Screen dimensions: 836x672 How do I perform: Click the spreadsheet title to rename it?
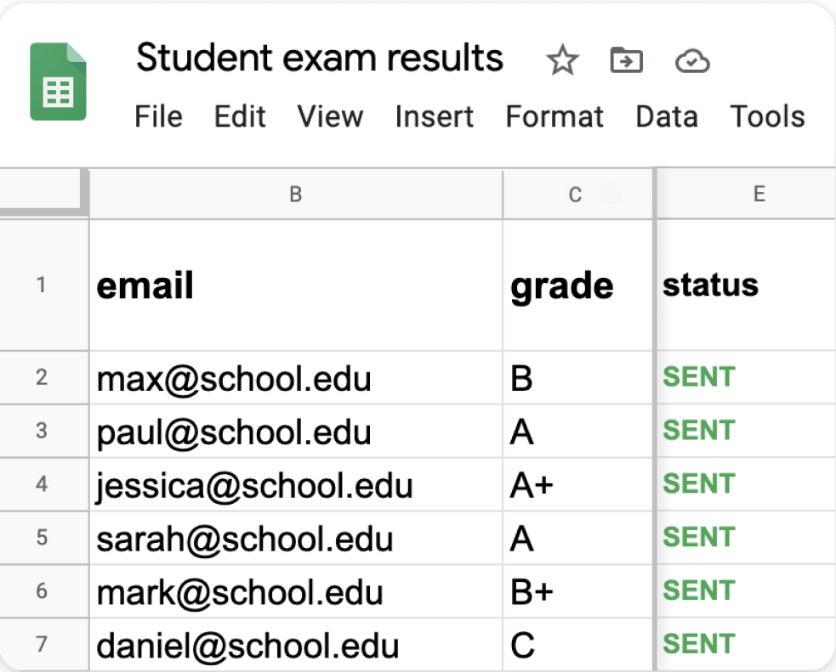pyautogui.click(x=319, y=58)
